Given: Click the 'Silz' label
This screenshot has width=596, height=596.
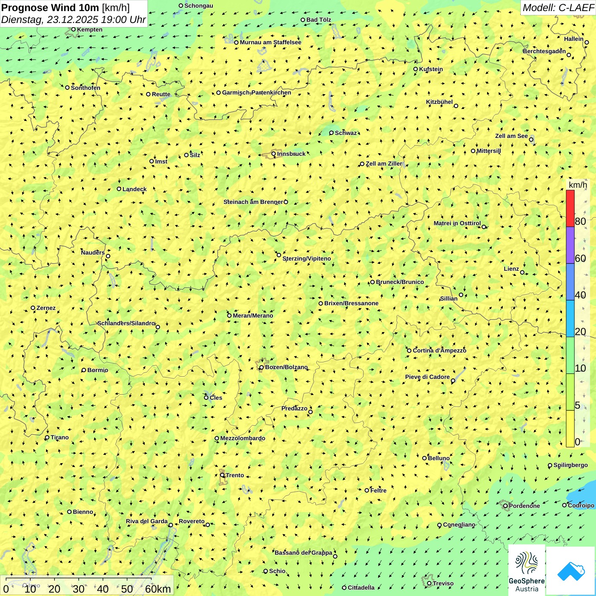Looking at the screenshot, I should click(x=195, y=155).
